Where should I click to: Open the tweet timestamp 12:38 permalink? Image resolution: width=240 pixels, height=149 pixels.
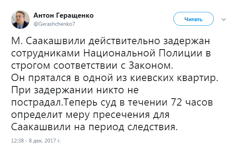[17, 141]
